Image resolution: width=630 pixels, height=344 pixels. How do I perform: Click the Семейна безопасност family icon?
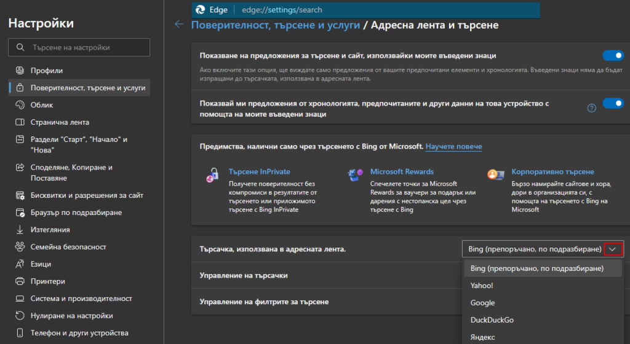pos(20,247)
